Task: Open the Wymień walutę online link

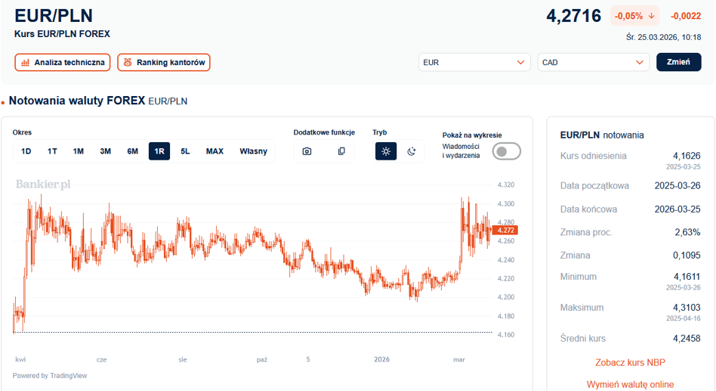Action: coord(630,385)
